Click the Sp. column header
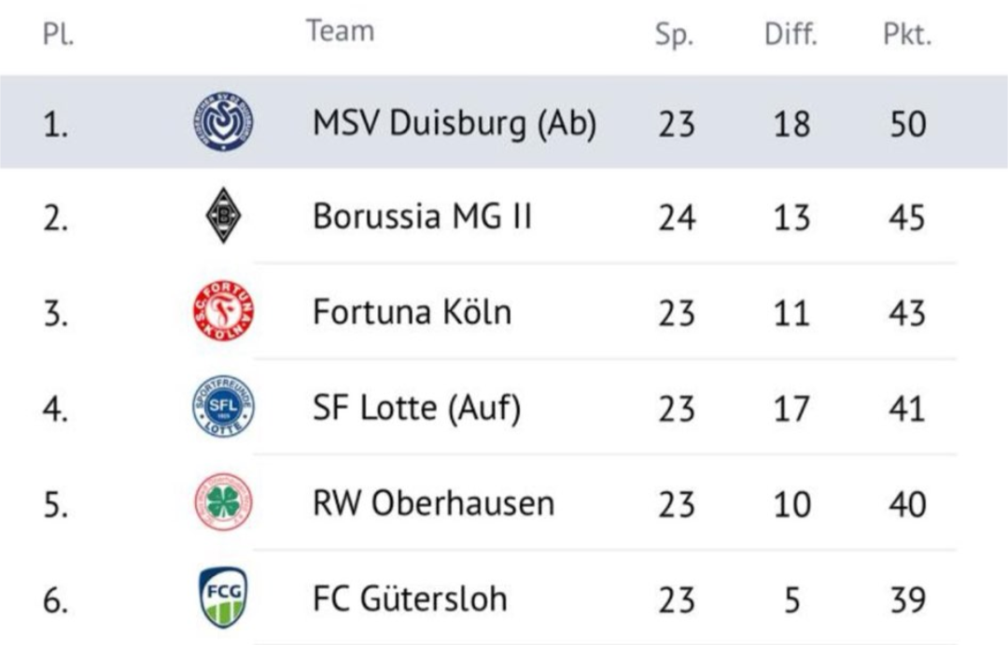This screenshot has height=645, width=1008. (675, 35)
